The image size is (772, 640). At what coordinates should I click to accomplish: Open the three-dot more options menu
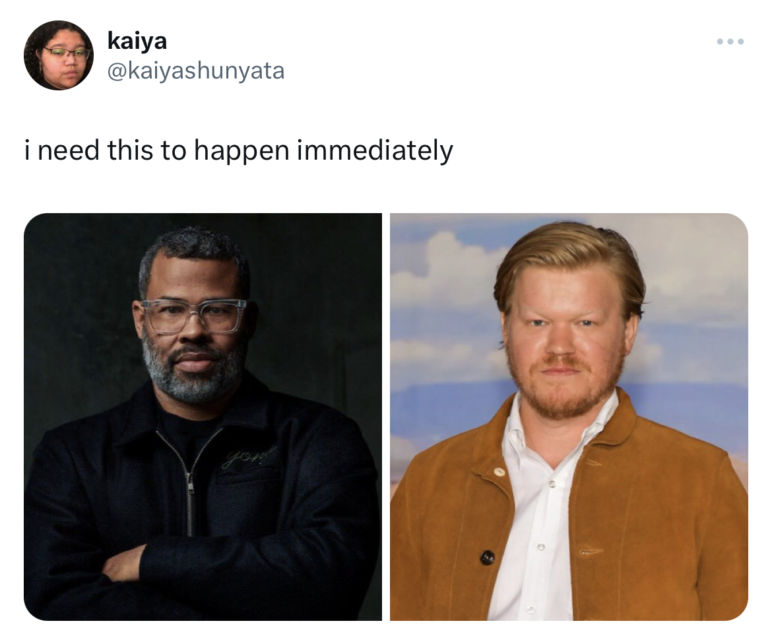pos(730,42)
